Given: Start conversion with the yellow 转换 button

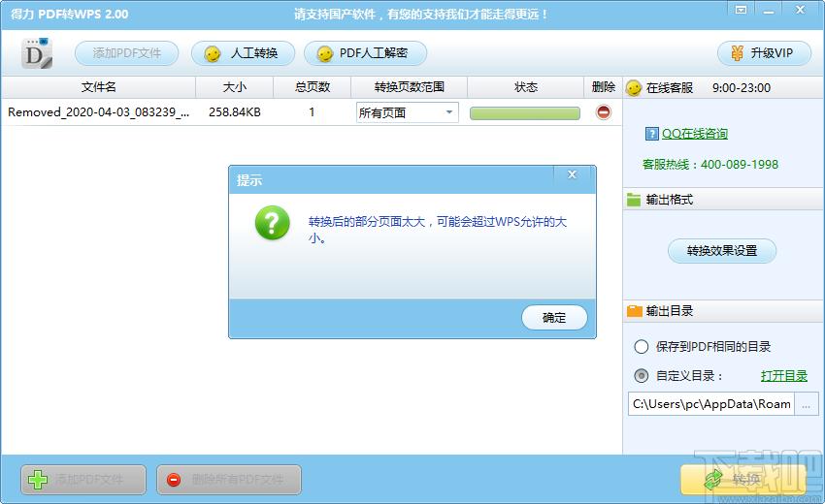Looking at the screenshot, I should coord(742,480).
